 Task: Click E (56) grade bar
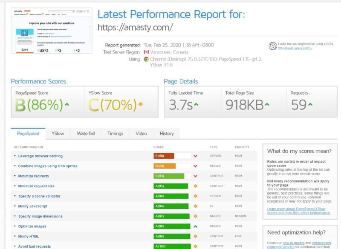(172, 156)
